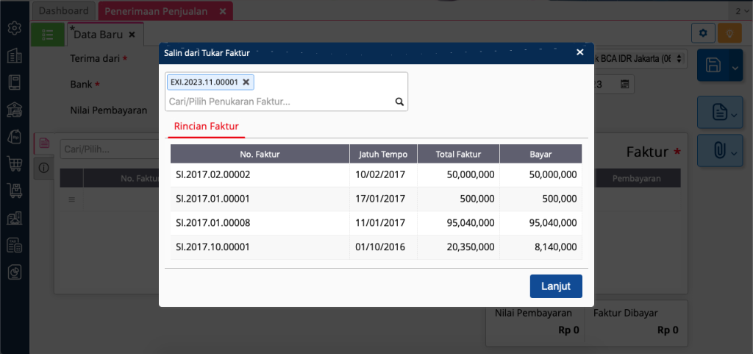Image resolution: width=753 pixels, height=354 pixels.
Task: Open the shopping cart module in sidebar
Action: tap(14, 163)
